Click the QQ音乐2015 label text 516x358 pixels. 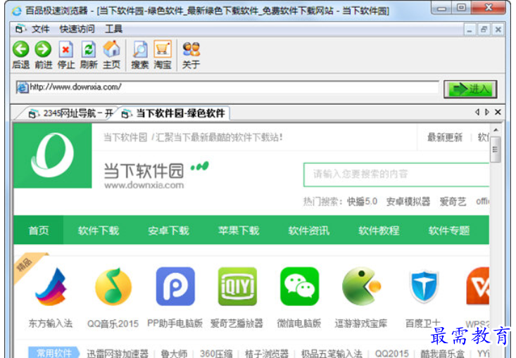(113, 324)
